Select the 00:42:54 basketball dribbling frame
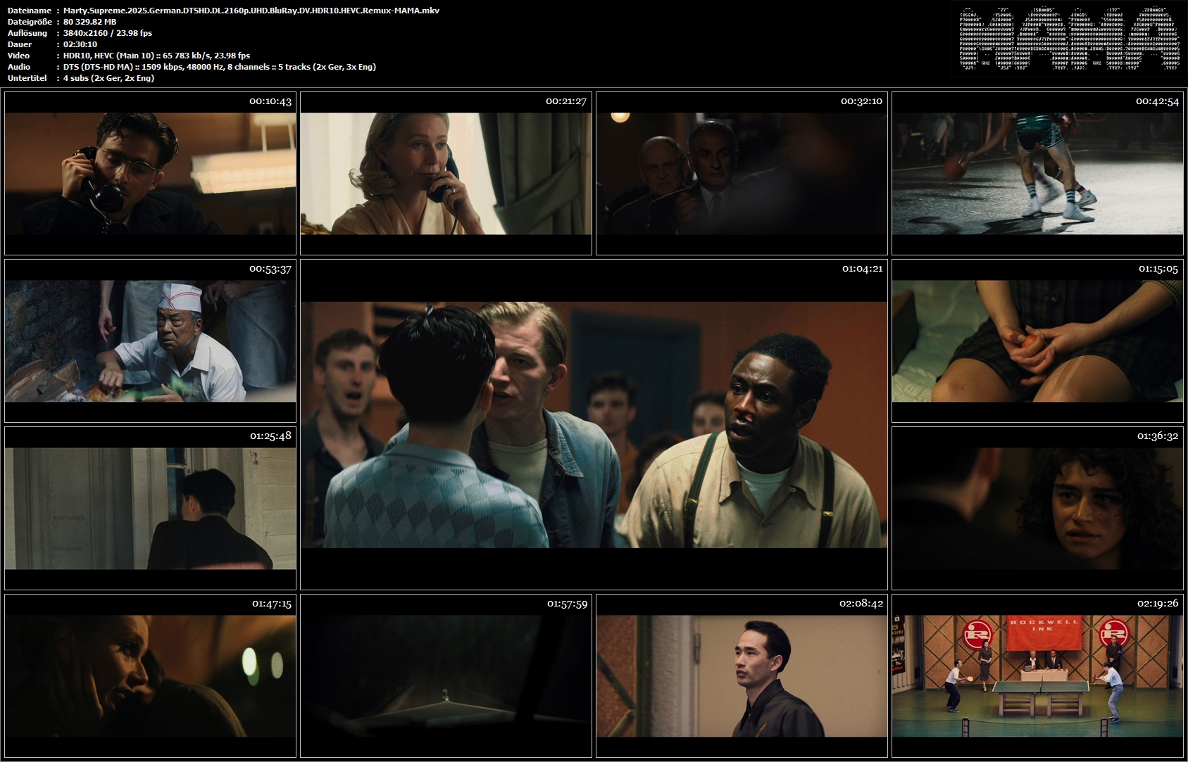The image size is (1188, 762). pyautogui.click(x=1037, y=173)
